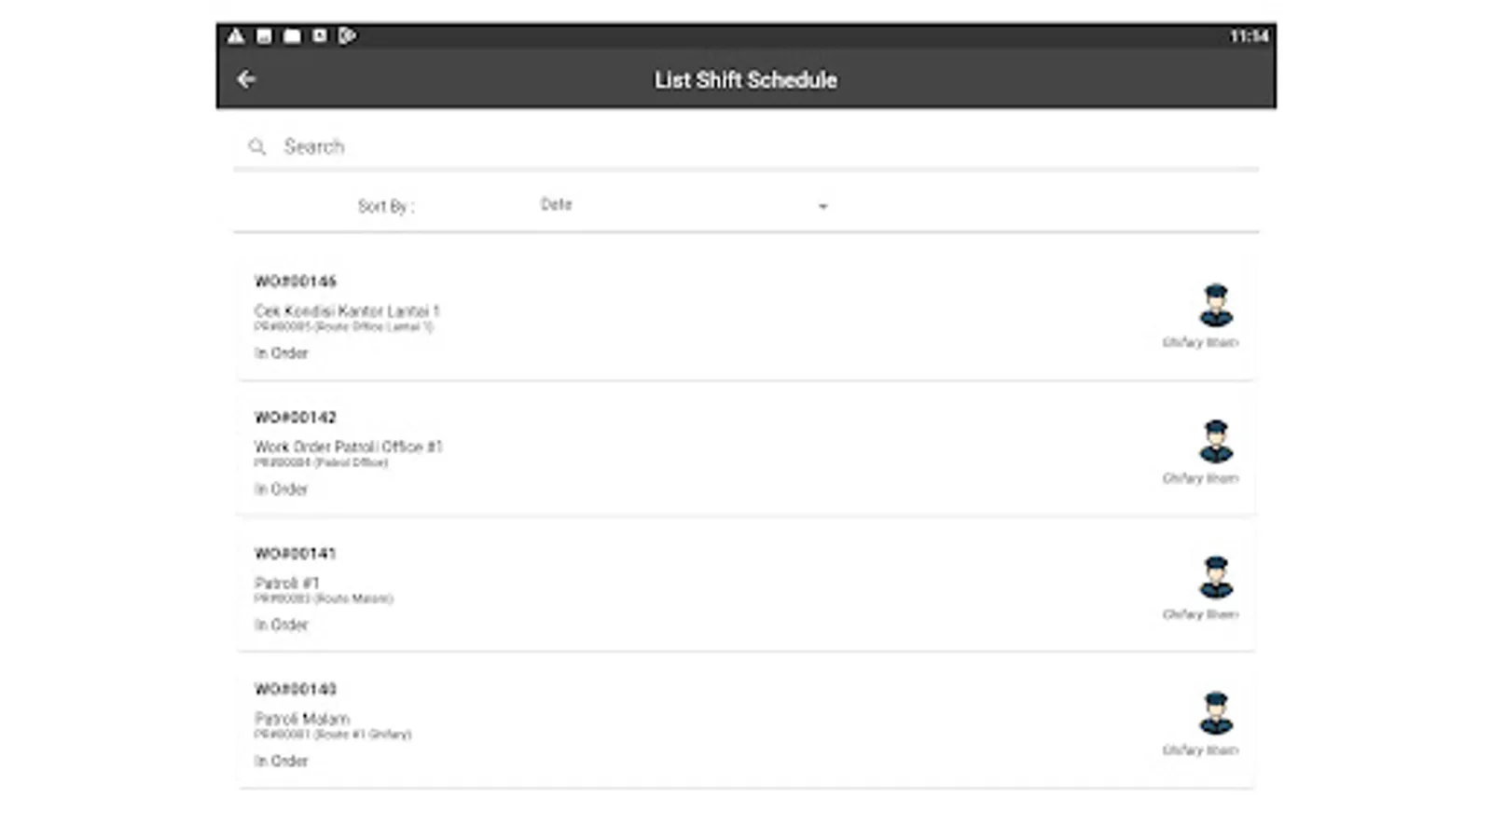Click guard avatar for WO#00141

[x=1215, y=577]
